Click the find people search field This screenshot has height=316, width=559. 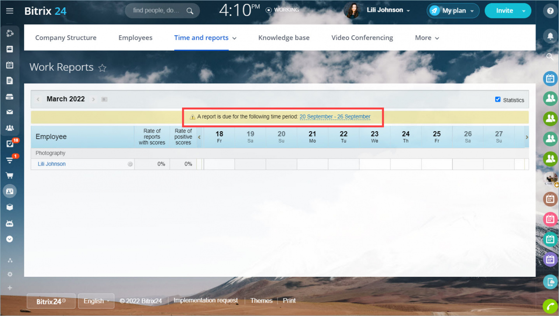point(162,11)
